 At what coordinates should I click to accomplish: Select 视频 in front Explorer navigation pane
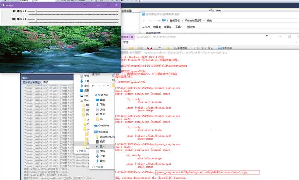(x=100, y=142)
